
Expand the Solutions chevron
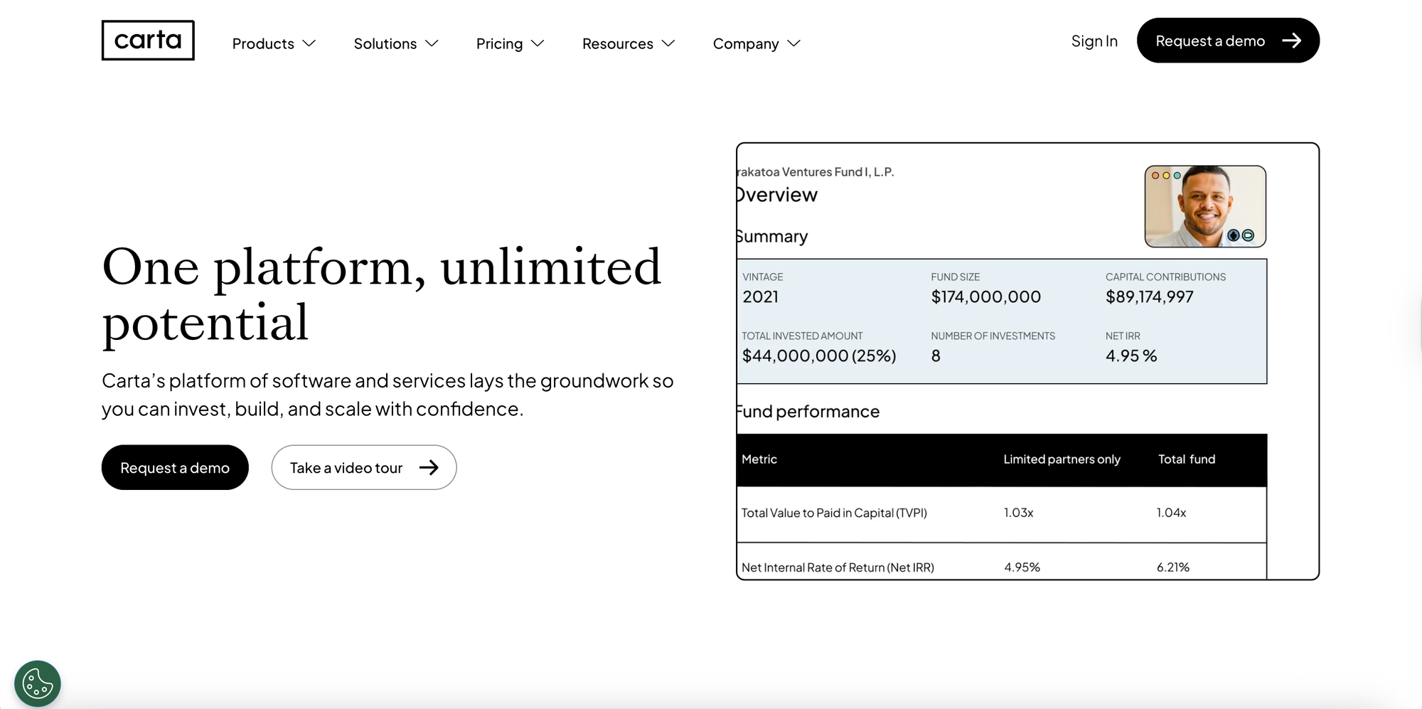click(x=432, y=43)
